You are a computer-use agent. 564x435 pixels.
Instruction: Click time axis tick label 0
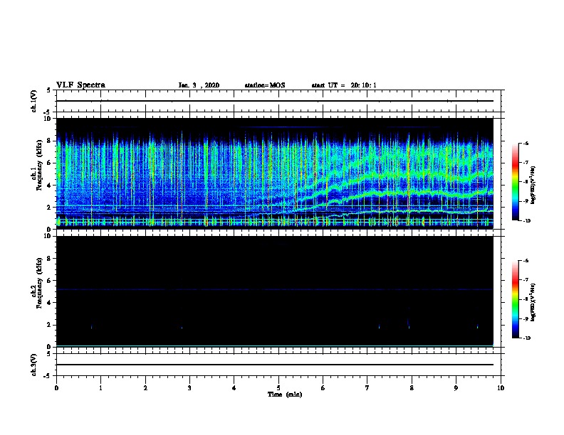56,388
